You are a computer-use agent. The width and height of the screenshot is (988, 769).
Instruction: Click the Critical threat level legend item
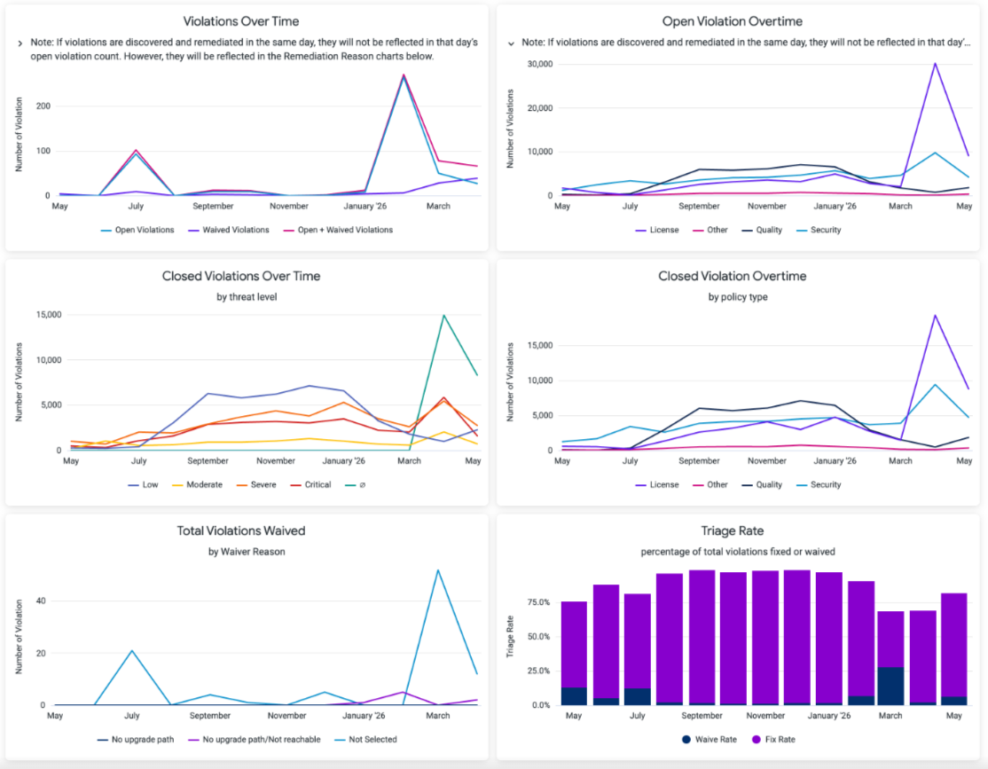[x=310, y=484]
